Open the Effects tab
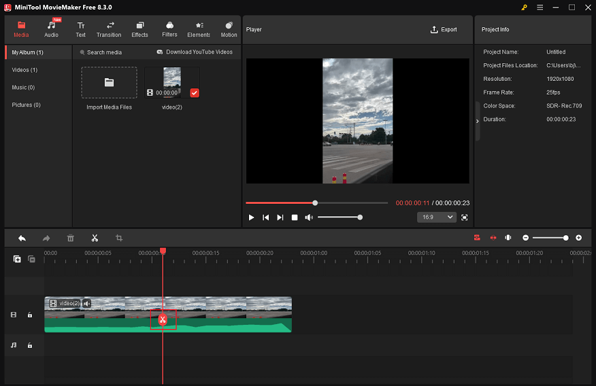 [x=139, y=29]
